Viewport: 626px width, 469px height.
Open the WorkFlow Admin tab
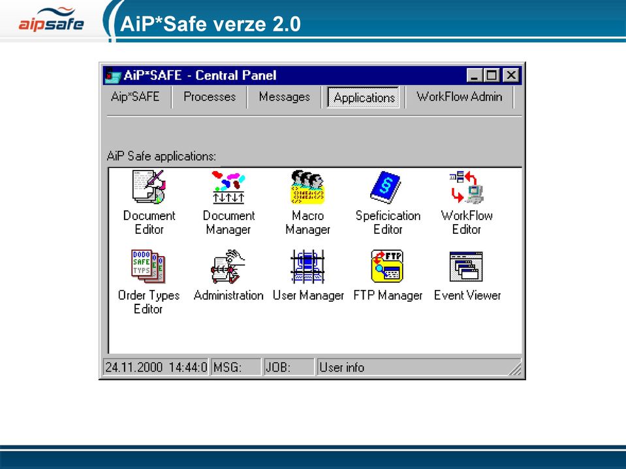pos(460,97)
